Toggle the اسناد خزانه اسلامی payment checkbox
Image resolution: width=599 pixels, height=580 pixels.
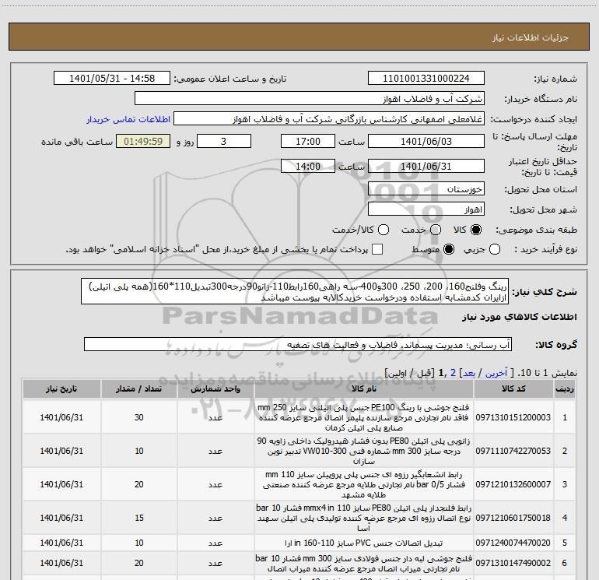coord(377,249)
